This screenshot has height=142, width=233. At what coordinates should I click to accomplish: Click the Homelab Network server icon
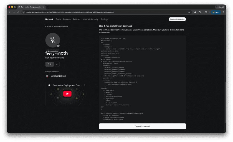click(47, 76)
